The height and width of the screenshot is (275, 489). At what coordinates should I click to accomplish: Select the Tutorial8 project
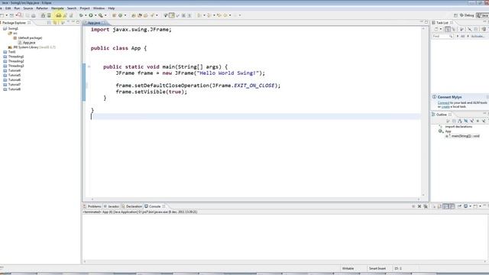[12, 89]
